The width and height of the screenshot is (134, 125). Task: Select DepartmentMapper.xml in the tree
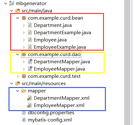[62, 98]
